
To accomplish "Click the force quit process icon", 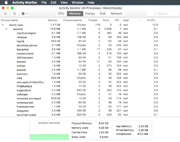I will click(x=5, y=14).
